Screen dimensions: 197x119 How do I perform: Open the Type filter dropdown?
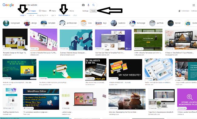[53, 15]
